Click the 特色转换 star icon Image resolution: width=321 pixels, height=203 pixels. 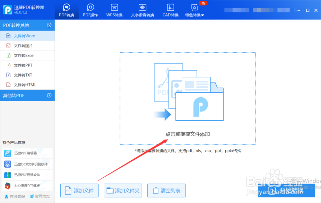194,8
